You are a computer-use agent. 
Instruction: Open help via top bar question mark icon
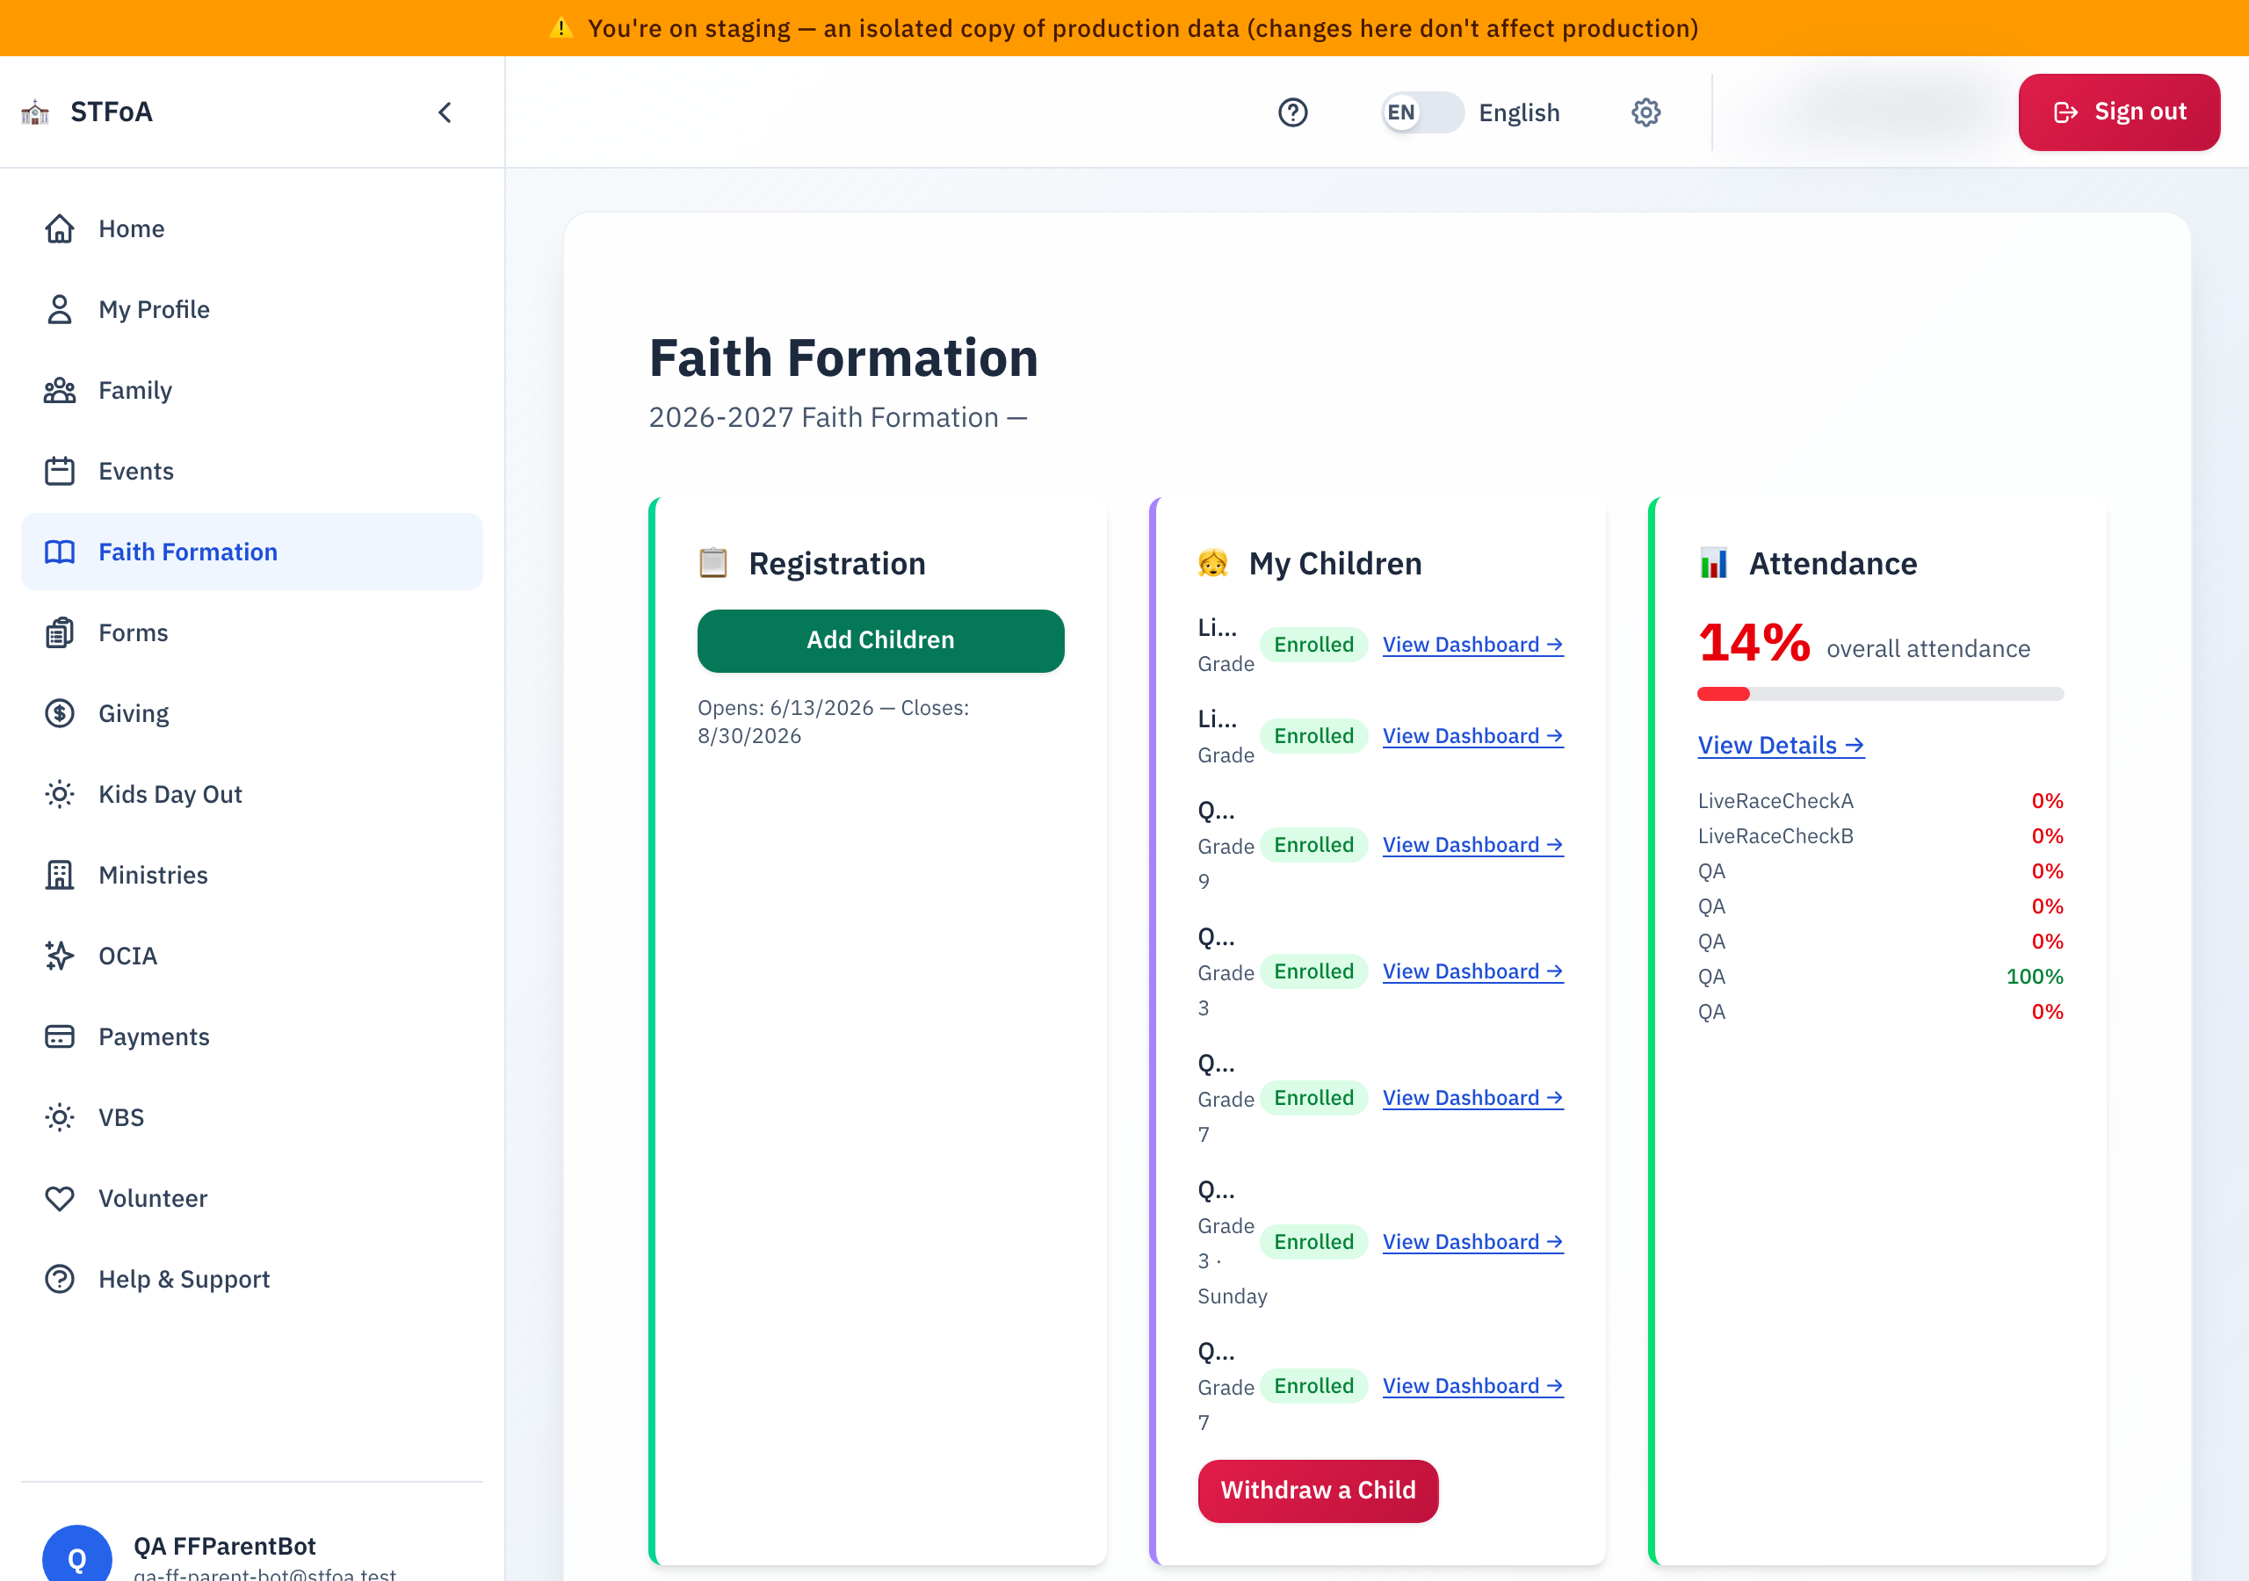pos(1293,112)
